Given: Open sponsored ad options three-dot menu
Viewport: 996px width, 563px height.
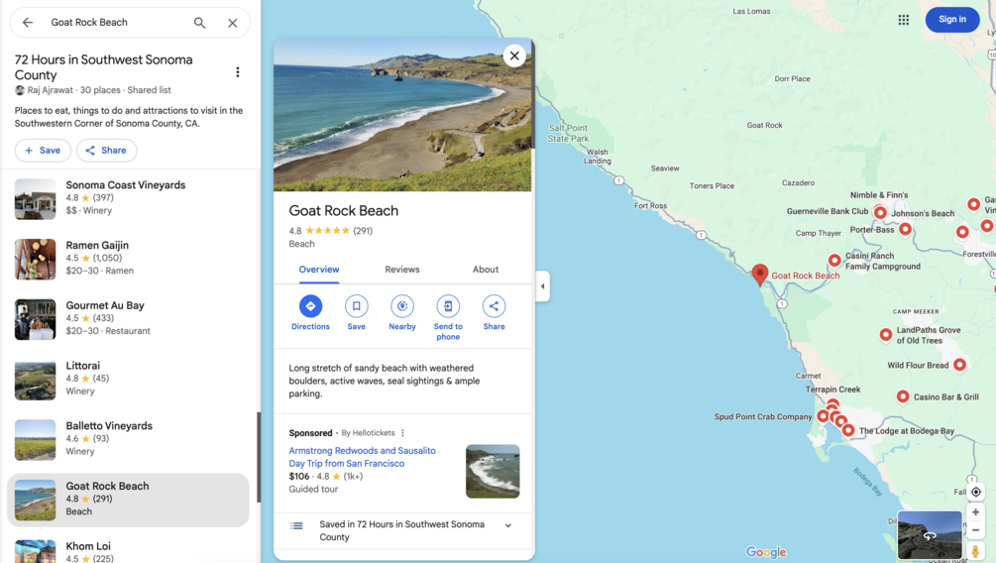Looking at the screenshot, I should (x=402, y=433).
